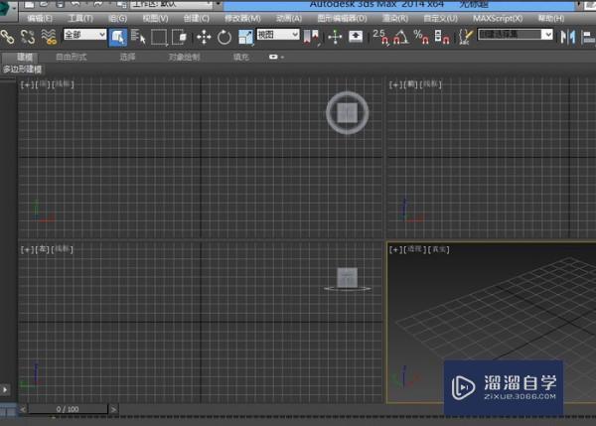Open the Mirror tool

(568, 37)
